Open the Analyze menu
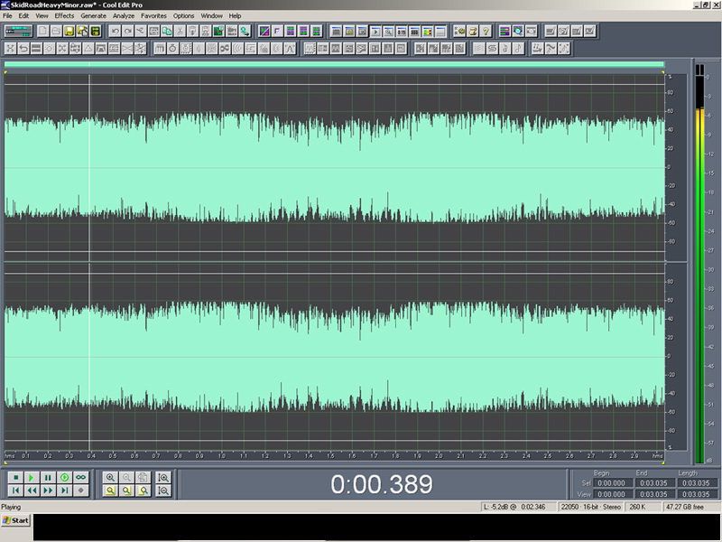Screen dimensions: 722x542 (124, 15)
